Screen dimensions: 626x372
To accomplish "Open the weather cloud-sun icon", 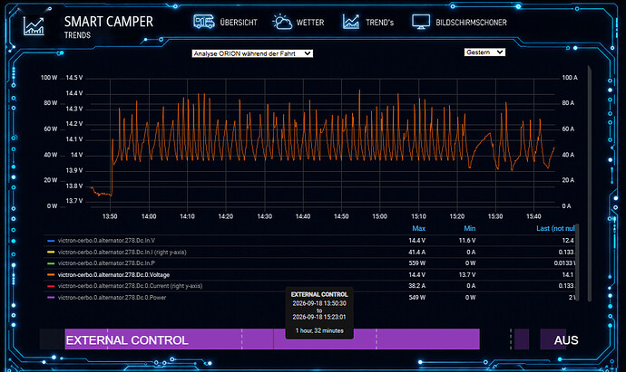I will [x=282, y=22].
